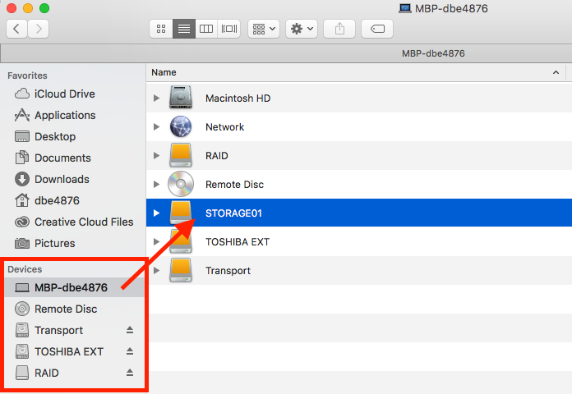Eject the RAID drive in sidebar
Viewport: 572px width, 394px height.
click(x=130, y=373)
